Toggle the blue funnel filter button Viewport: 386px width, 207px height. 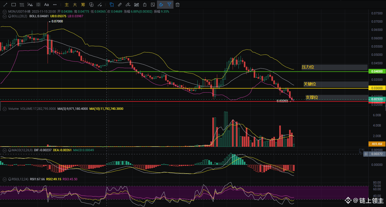169,5
